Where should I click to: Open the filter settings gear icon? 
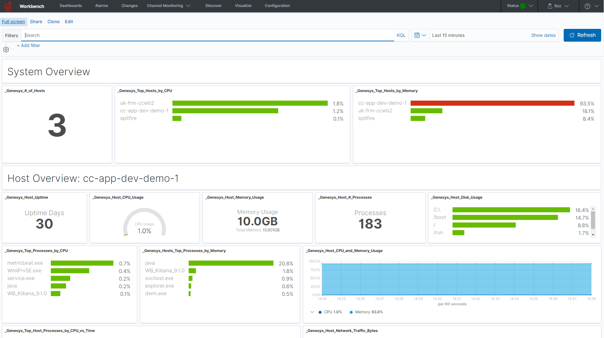(x=6, y=50)
